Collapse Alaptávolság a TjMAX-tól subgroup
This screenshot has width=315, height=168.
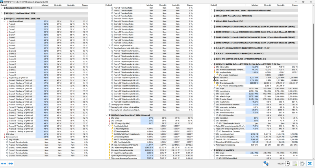[x=4, y=78]
